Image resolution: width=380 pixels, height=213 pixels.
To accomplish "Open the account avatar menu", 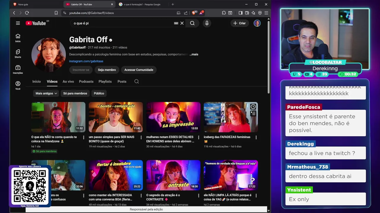I will point(257,23).
